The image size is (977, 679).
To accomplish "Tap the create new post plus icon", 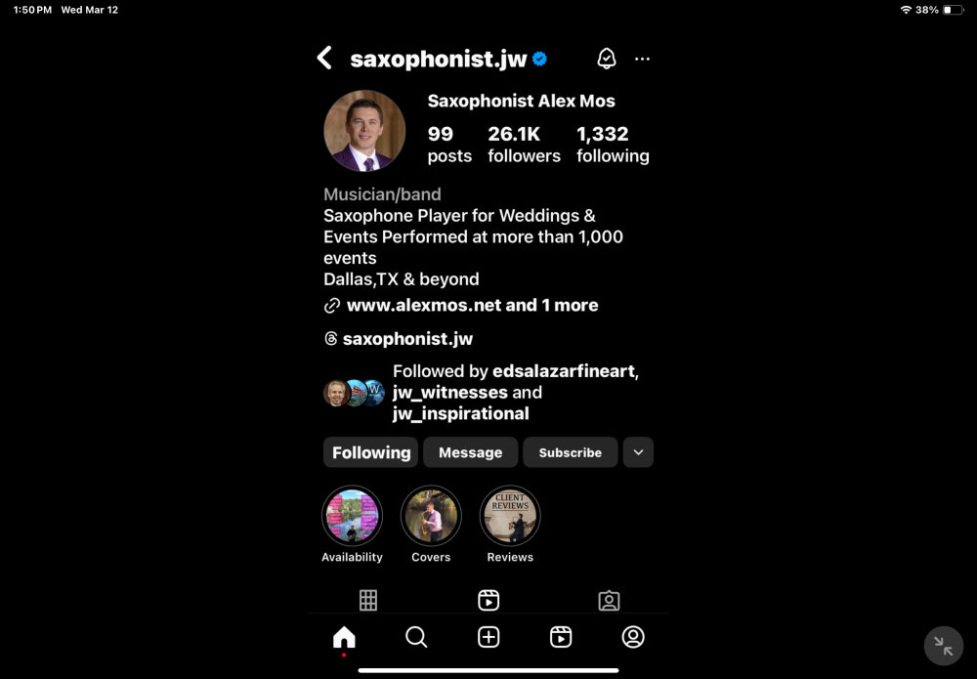I will click(488, 637).
